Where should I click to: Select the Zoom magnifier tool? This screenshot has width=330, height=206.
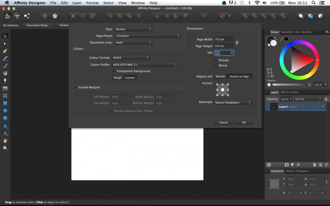5,148
